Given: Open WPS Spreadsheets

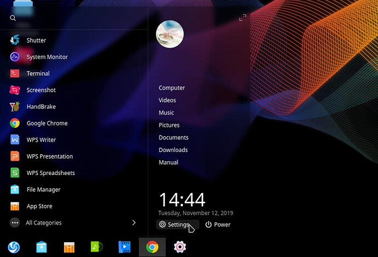Looking at the screenshot, I should click(x=50, y=173).
